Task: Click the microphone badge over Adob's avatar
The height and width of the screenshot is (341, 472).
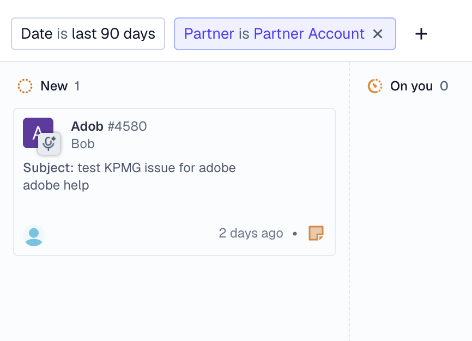Action: click(x=50, y=144)
